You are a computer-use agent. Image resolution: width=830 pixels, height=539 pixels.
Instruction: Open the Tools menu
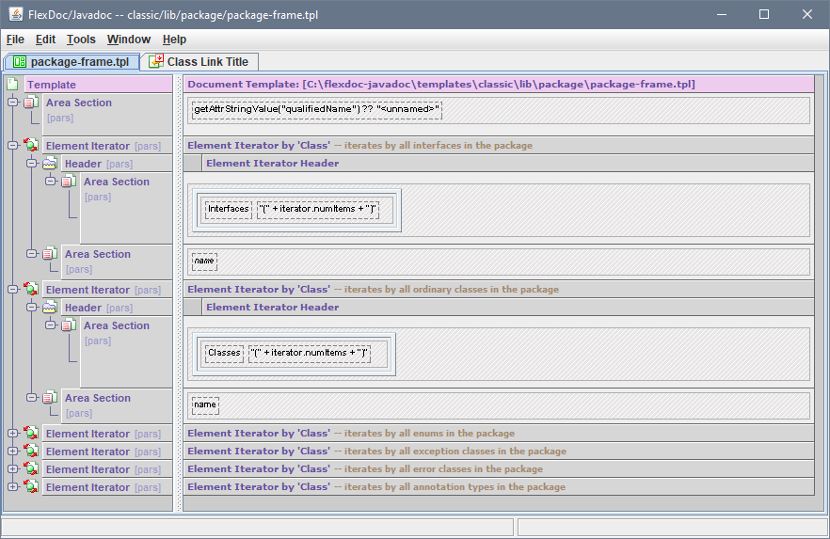pos(81,40)
